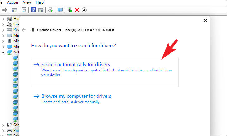
Task: Open the Action menu
Action: pyautogui.click(x=12, y=2)
